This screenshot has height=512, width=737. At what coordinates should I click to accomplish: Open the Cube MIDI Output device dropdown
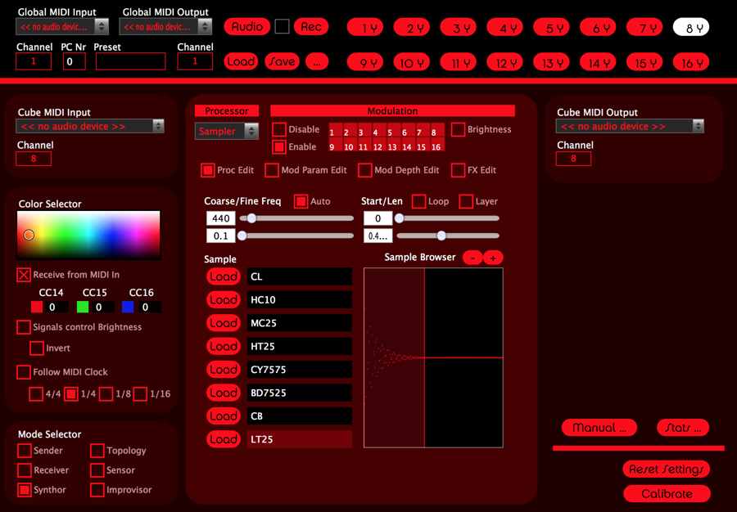(630, 126)
